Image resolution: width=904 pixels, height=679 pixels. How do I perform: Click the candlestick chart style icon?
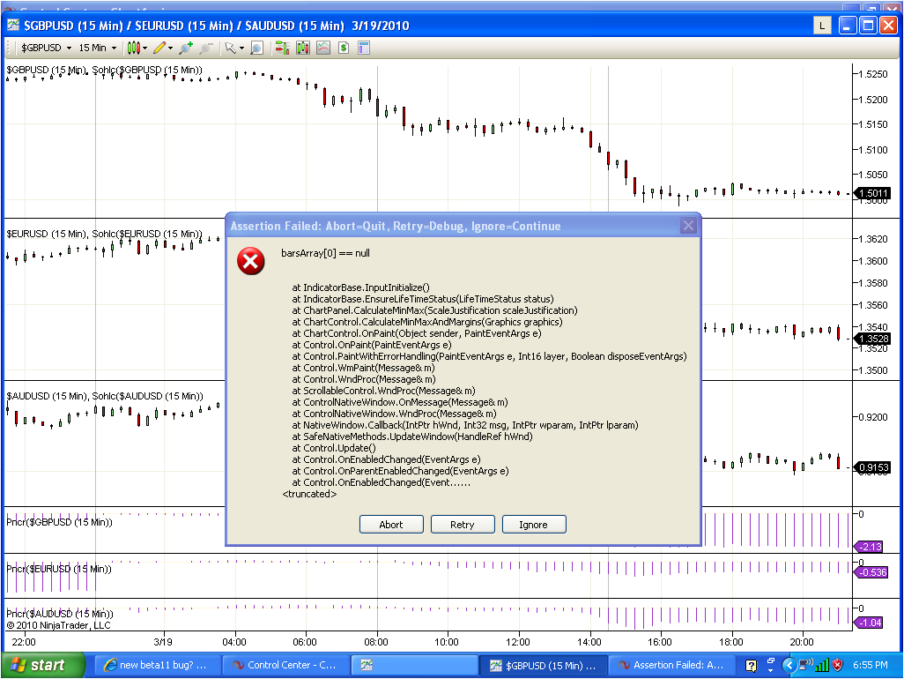(x=133, y=48)
